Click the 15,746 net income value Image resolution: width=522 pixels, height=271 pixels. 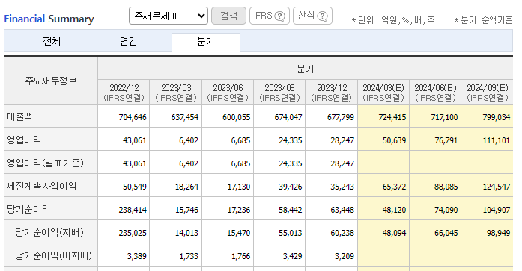pyautogui.click(x=186, y=210)
